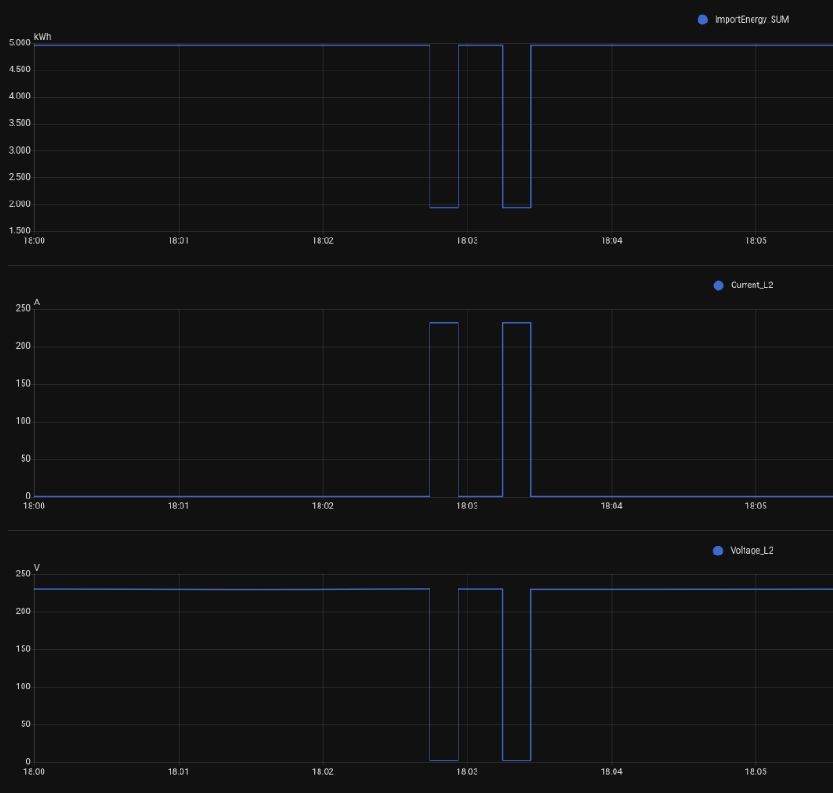Click 18:03 time label on energy chart
833x793 pixels.
click(x=467, y=241)
